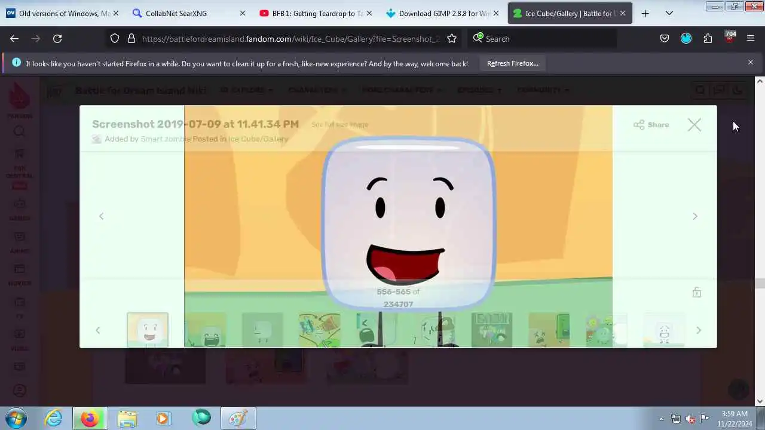Click the Firefox Search box
The width and height of the screenshot is (765, 430).
click(542, 38)
